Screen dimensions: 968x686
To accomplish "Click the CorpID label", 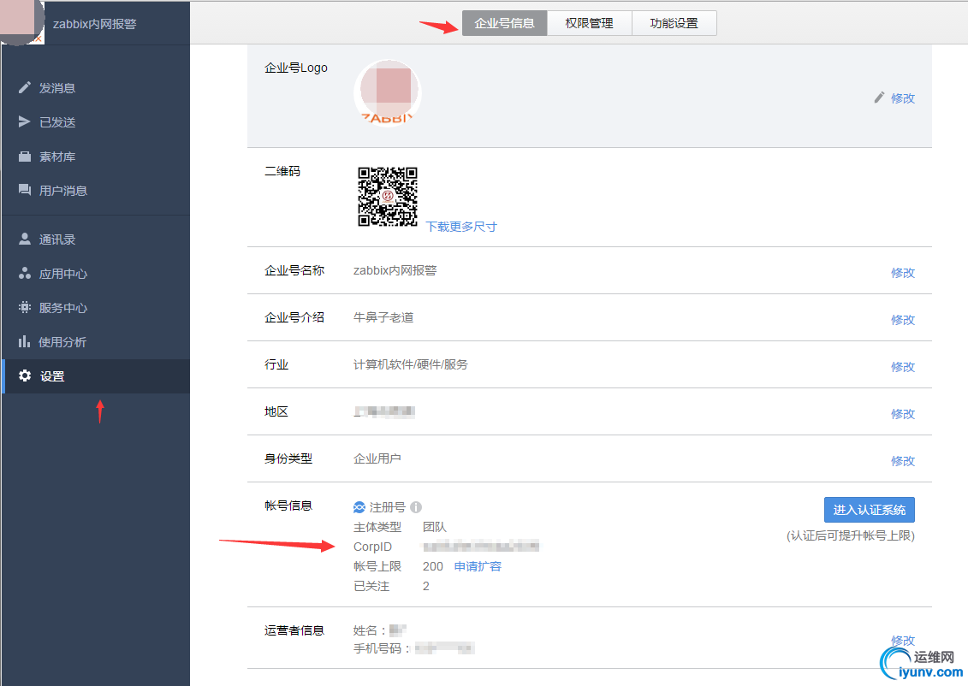I will tap(372, 547).
